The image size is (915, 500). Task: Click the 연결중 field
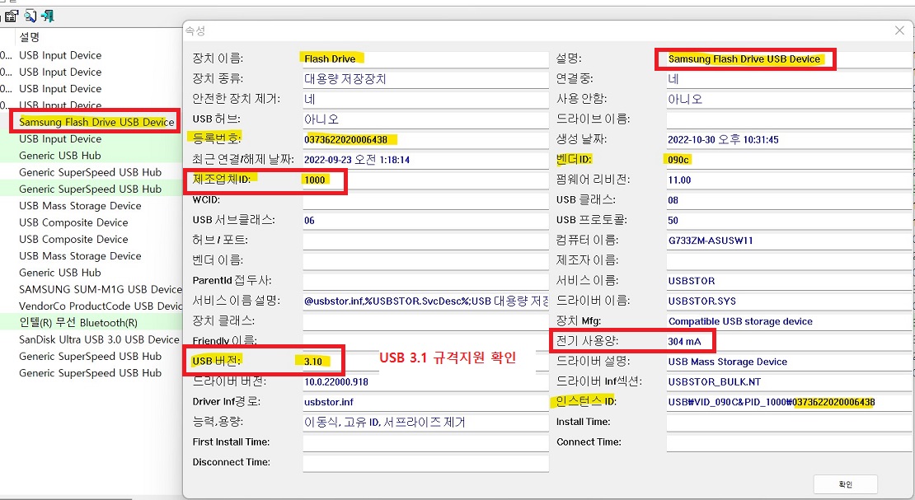click(789, 79)
